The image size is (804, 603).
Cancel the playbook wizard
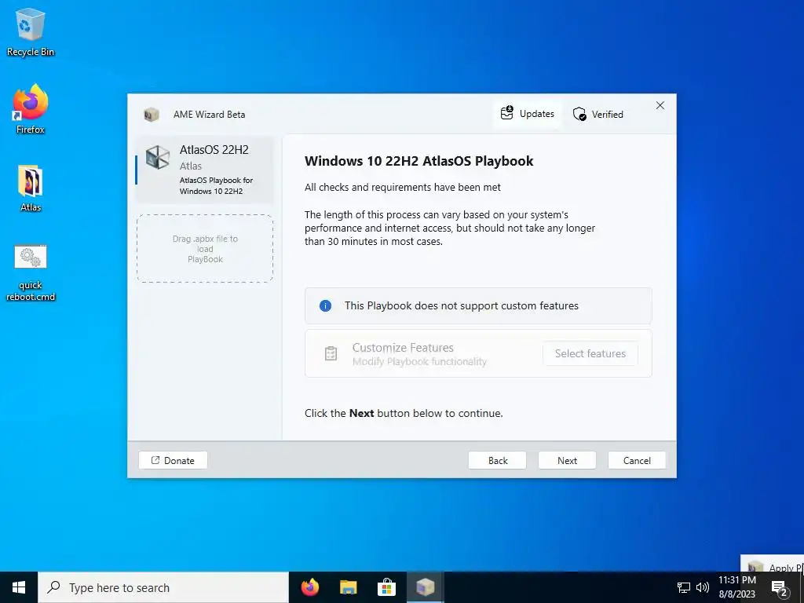[x=637, y=460]
